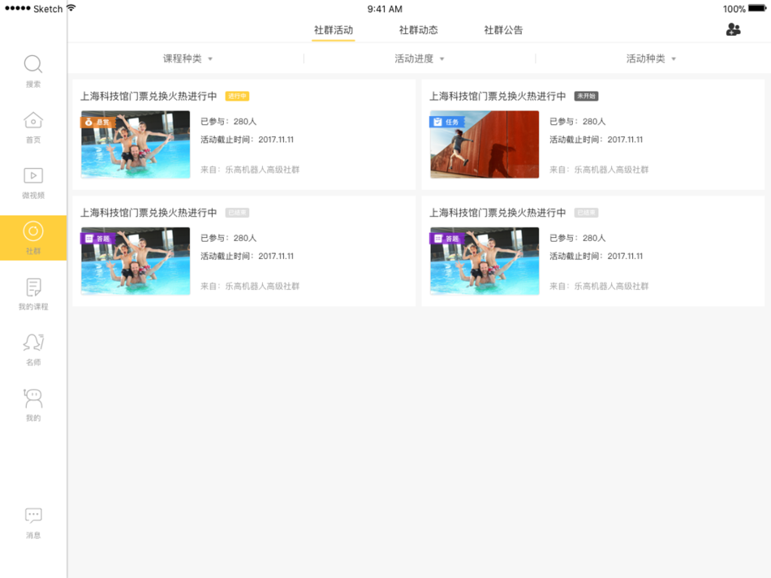771x578 pixels.
Task: Open the 搜索 search icon in sidebar
Action: pyautogui.click(x=33, y=71)
